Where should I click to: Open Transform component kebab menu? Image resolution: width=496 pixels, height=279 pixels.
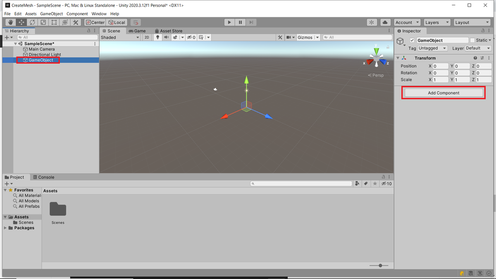[489, 58]
